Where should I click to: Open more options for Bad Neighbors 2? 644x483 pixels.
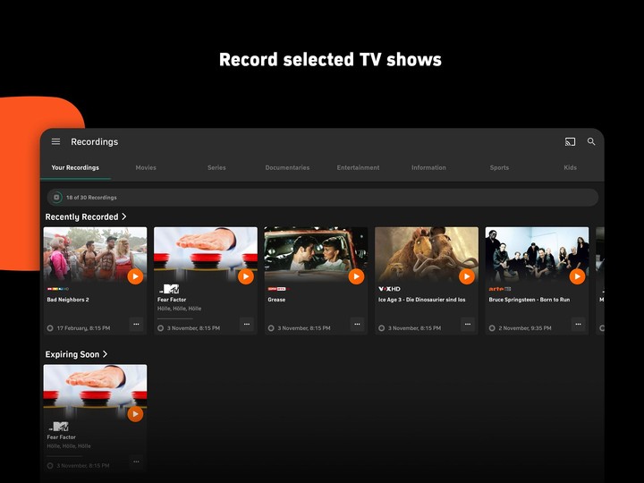tap(136, 325)
